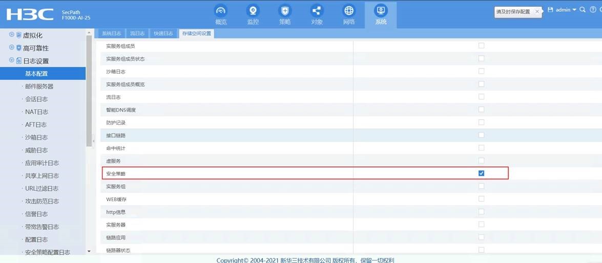The image size is (602, 263).
Task: Open NAT日志 in the sidebar
Action: pos(36,112)
